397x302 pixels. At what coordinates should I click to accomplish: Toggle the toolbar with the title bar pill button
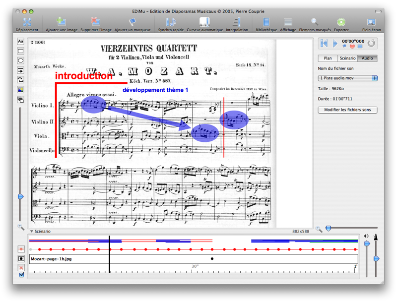378,11
